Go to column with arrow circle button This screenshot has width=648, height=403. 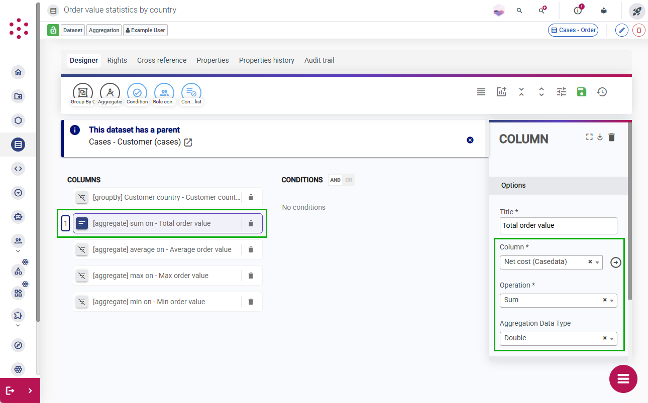(x=616, y=262)
